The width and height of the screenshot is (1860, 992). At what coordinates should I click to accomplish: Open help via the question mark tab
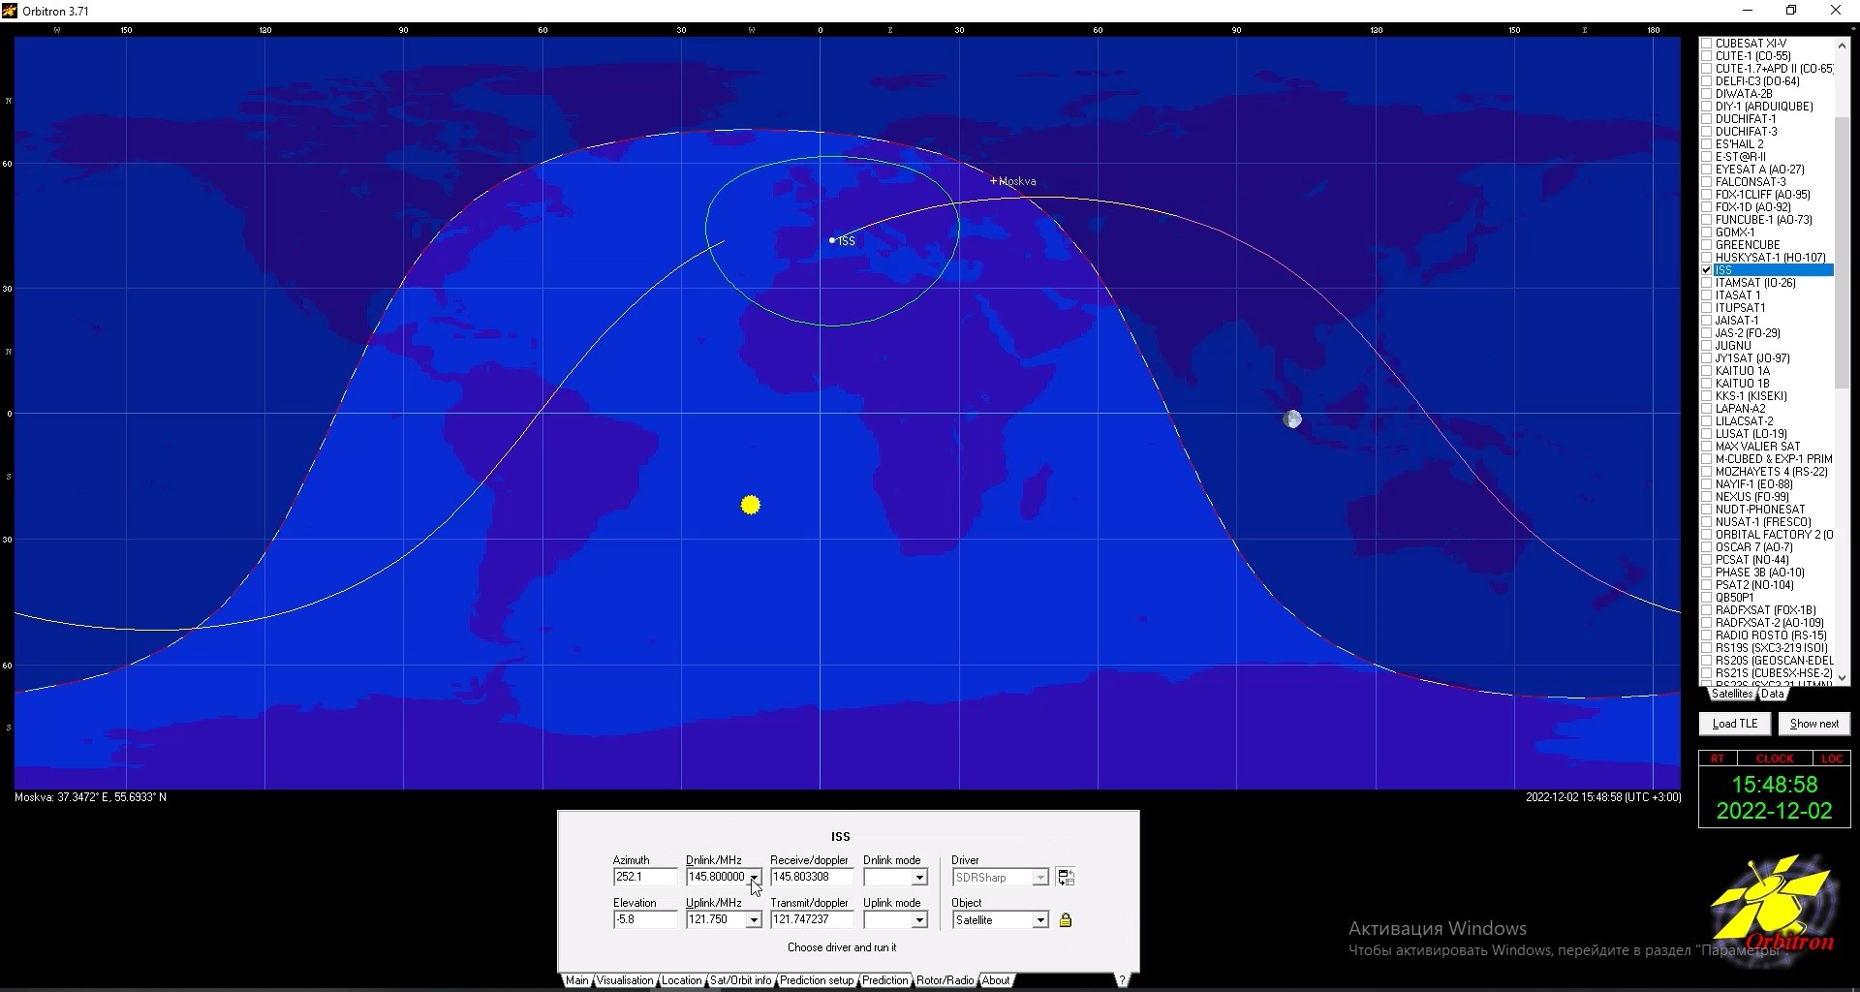point(1122,979)
